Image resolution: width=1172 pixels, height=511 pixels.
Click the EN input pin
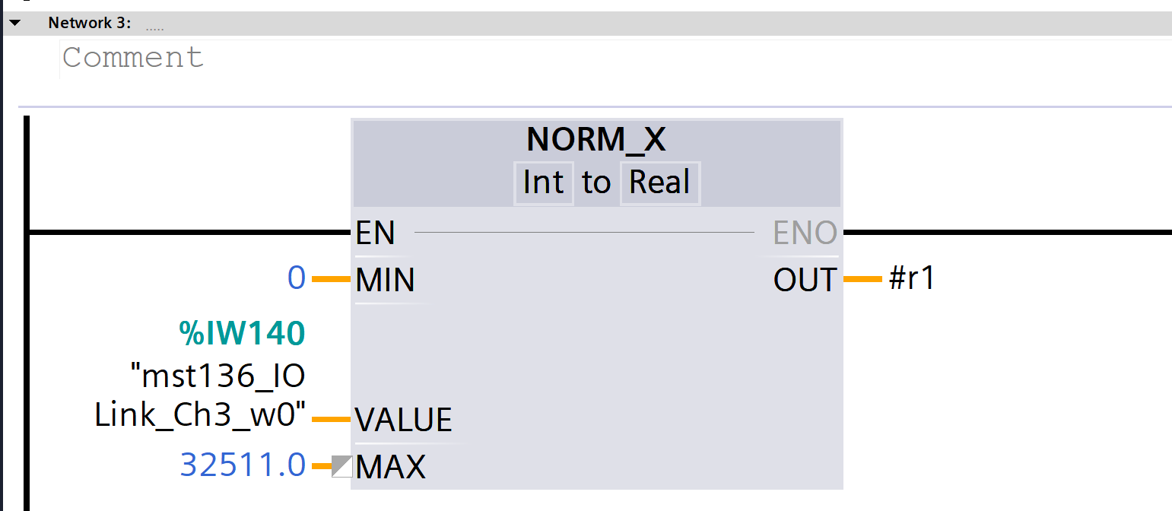point(375,233)
